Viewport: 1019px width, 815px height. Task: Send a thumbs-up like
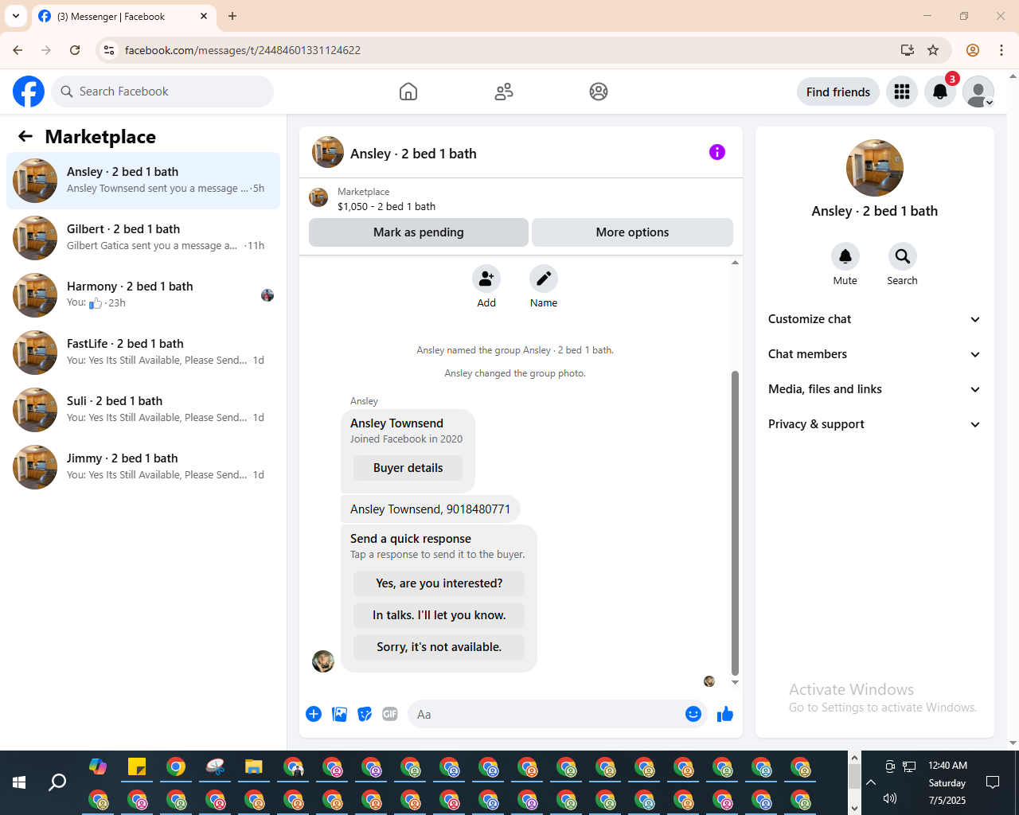pyautogui.click(x=725, y=714)
